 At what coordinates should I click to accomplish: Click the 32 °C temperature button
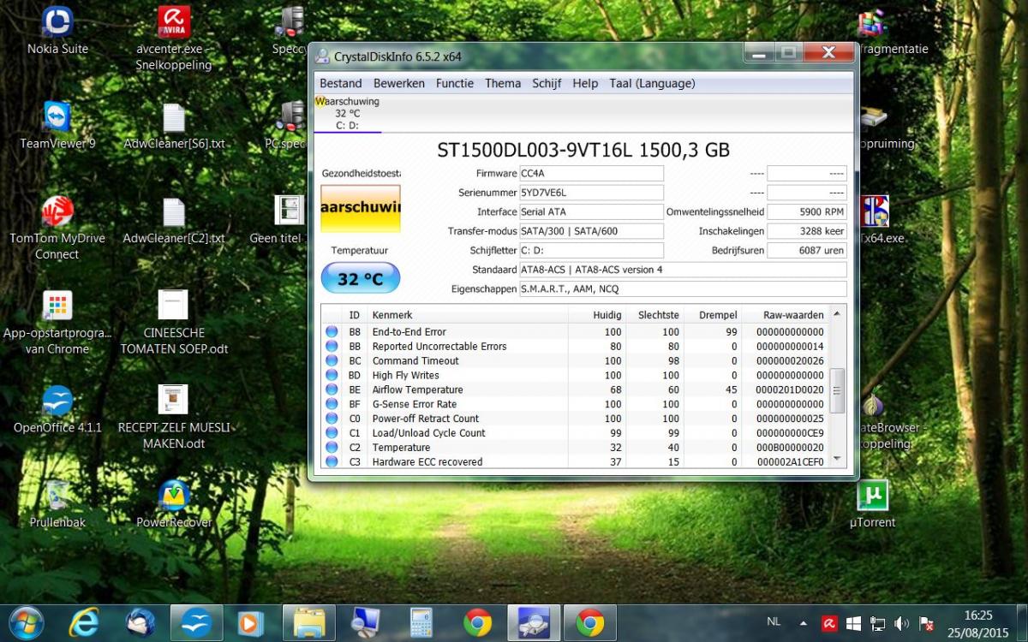pos(360,278)
